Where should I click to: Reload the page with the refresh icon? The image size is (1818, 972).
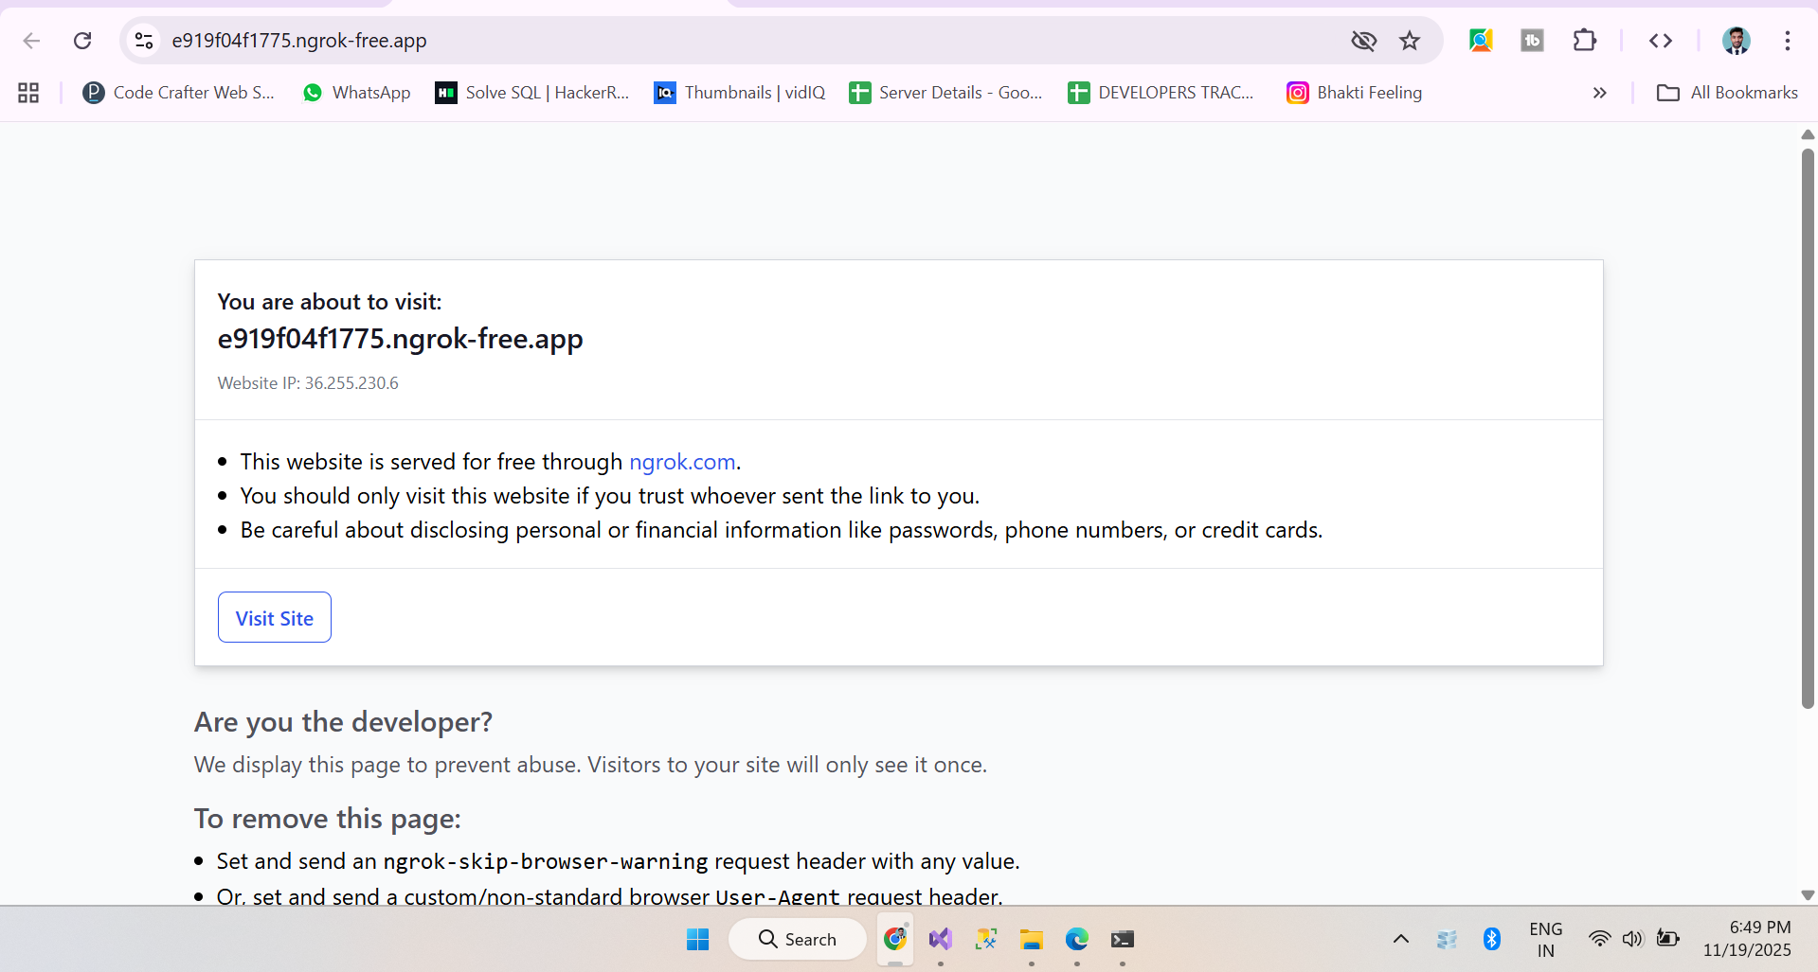82,41
